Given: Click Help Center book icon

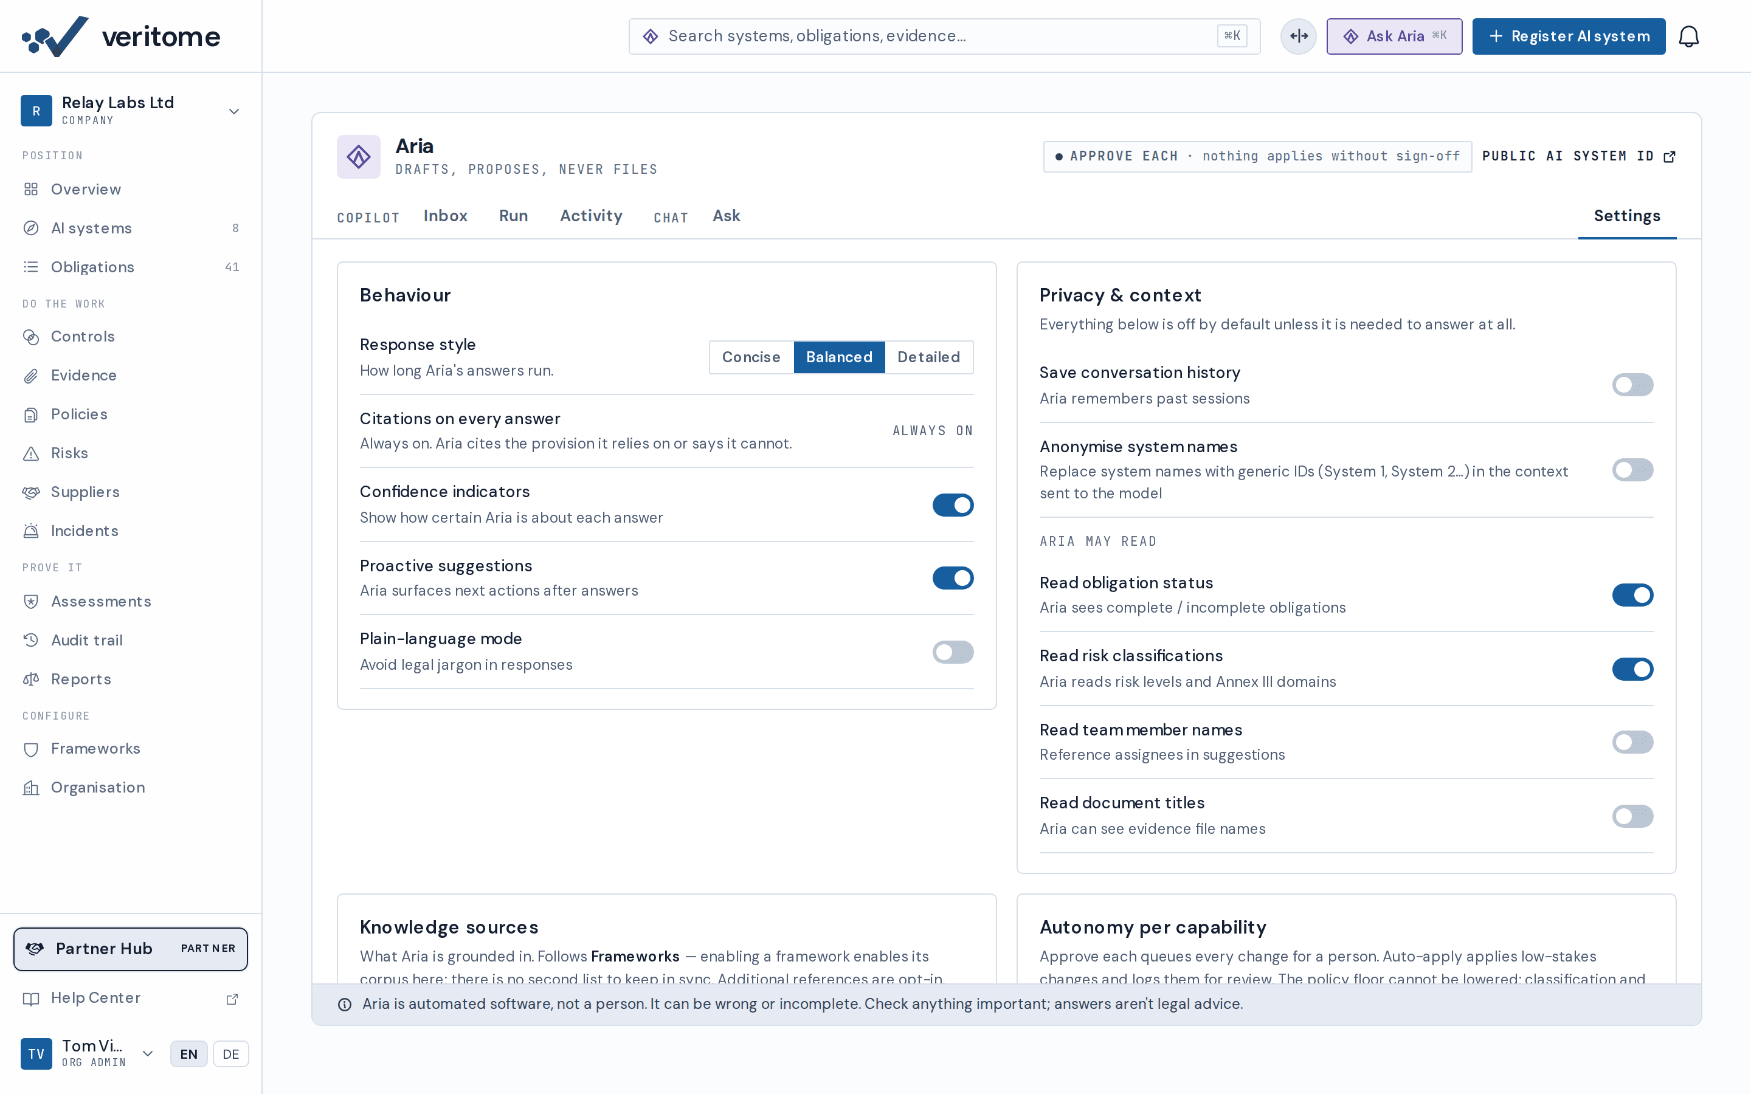Looking at the screenshot, I should pyautogui.click(x=31, y=999).
